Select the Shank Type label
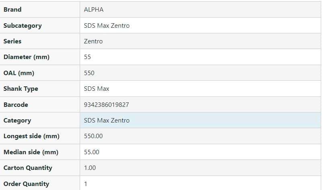Screen dimensions: 324x190 pyautogui.click(x=21, y=89)
